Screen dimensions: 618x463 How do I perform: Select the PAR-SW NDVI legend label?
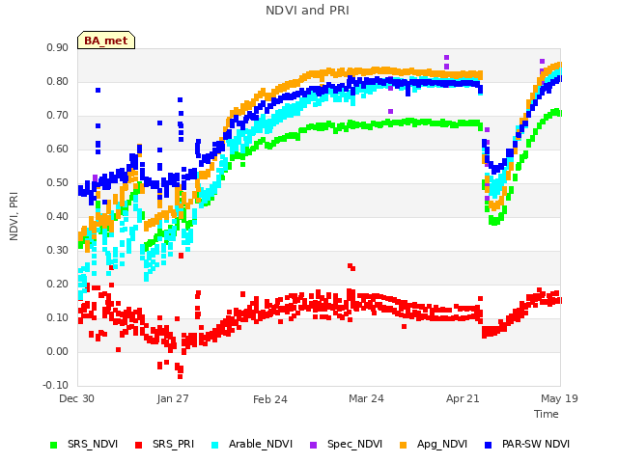tap(536, 444)
